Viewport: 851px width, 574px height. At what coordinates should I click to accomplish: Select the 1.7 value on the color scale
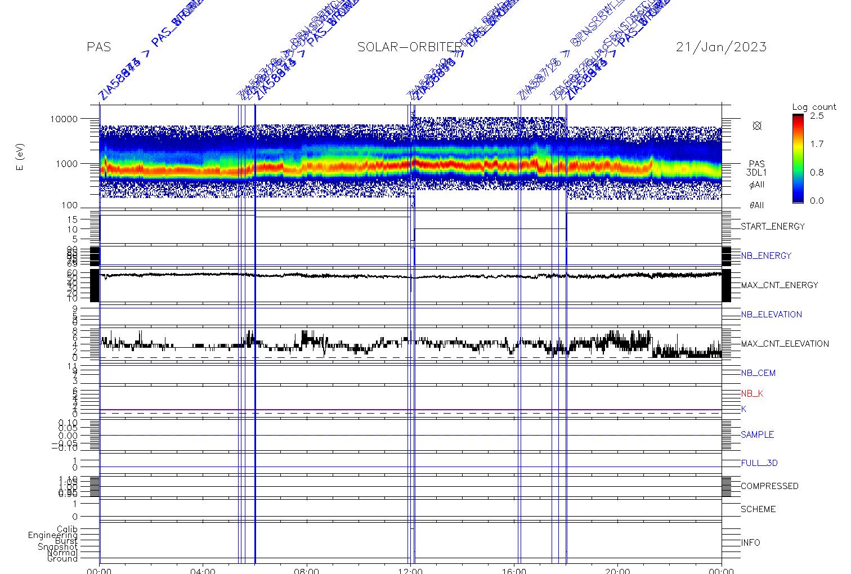pos(817,144)
